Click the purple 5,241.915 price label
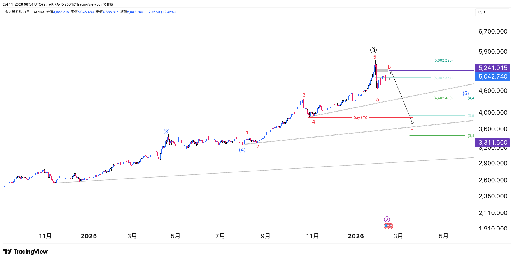The image size is (514, 260). [492, 68]
